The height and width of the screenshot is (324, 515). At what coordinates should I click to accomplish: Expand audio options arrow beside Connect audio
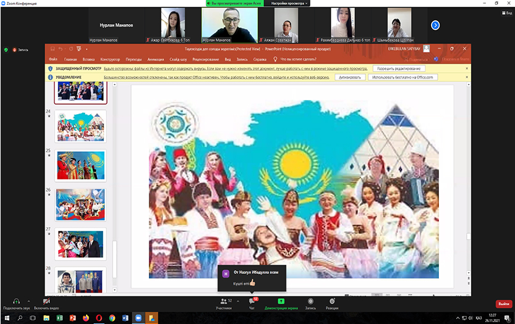pos(28,302)
